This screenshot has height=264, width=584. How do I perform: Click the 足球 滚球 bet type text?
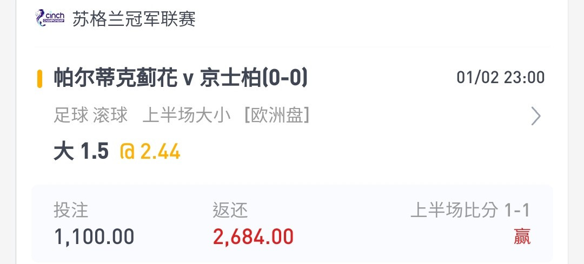click(x=91, y=116)
